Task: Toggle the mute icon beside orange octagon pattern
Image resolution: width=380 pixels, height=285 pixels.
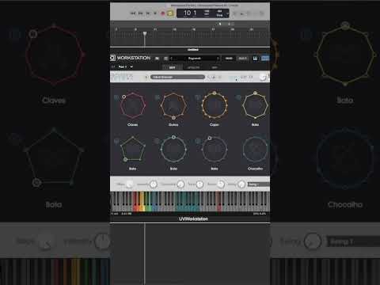Action: coord(157,97)
